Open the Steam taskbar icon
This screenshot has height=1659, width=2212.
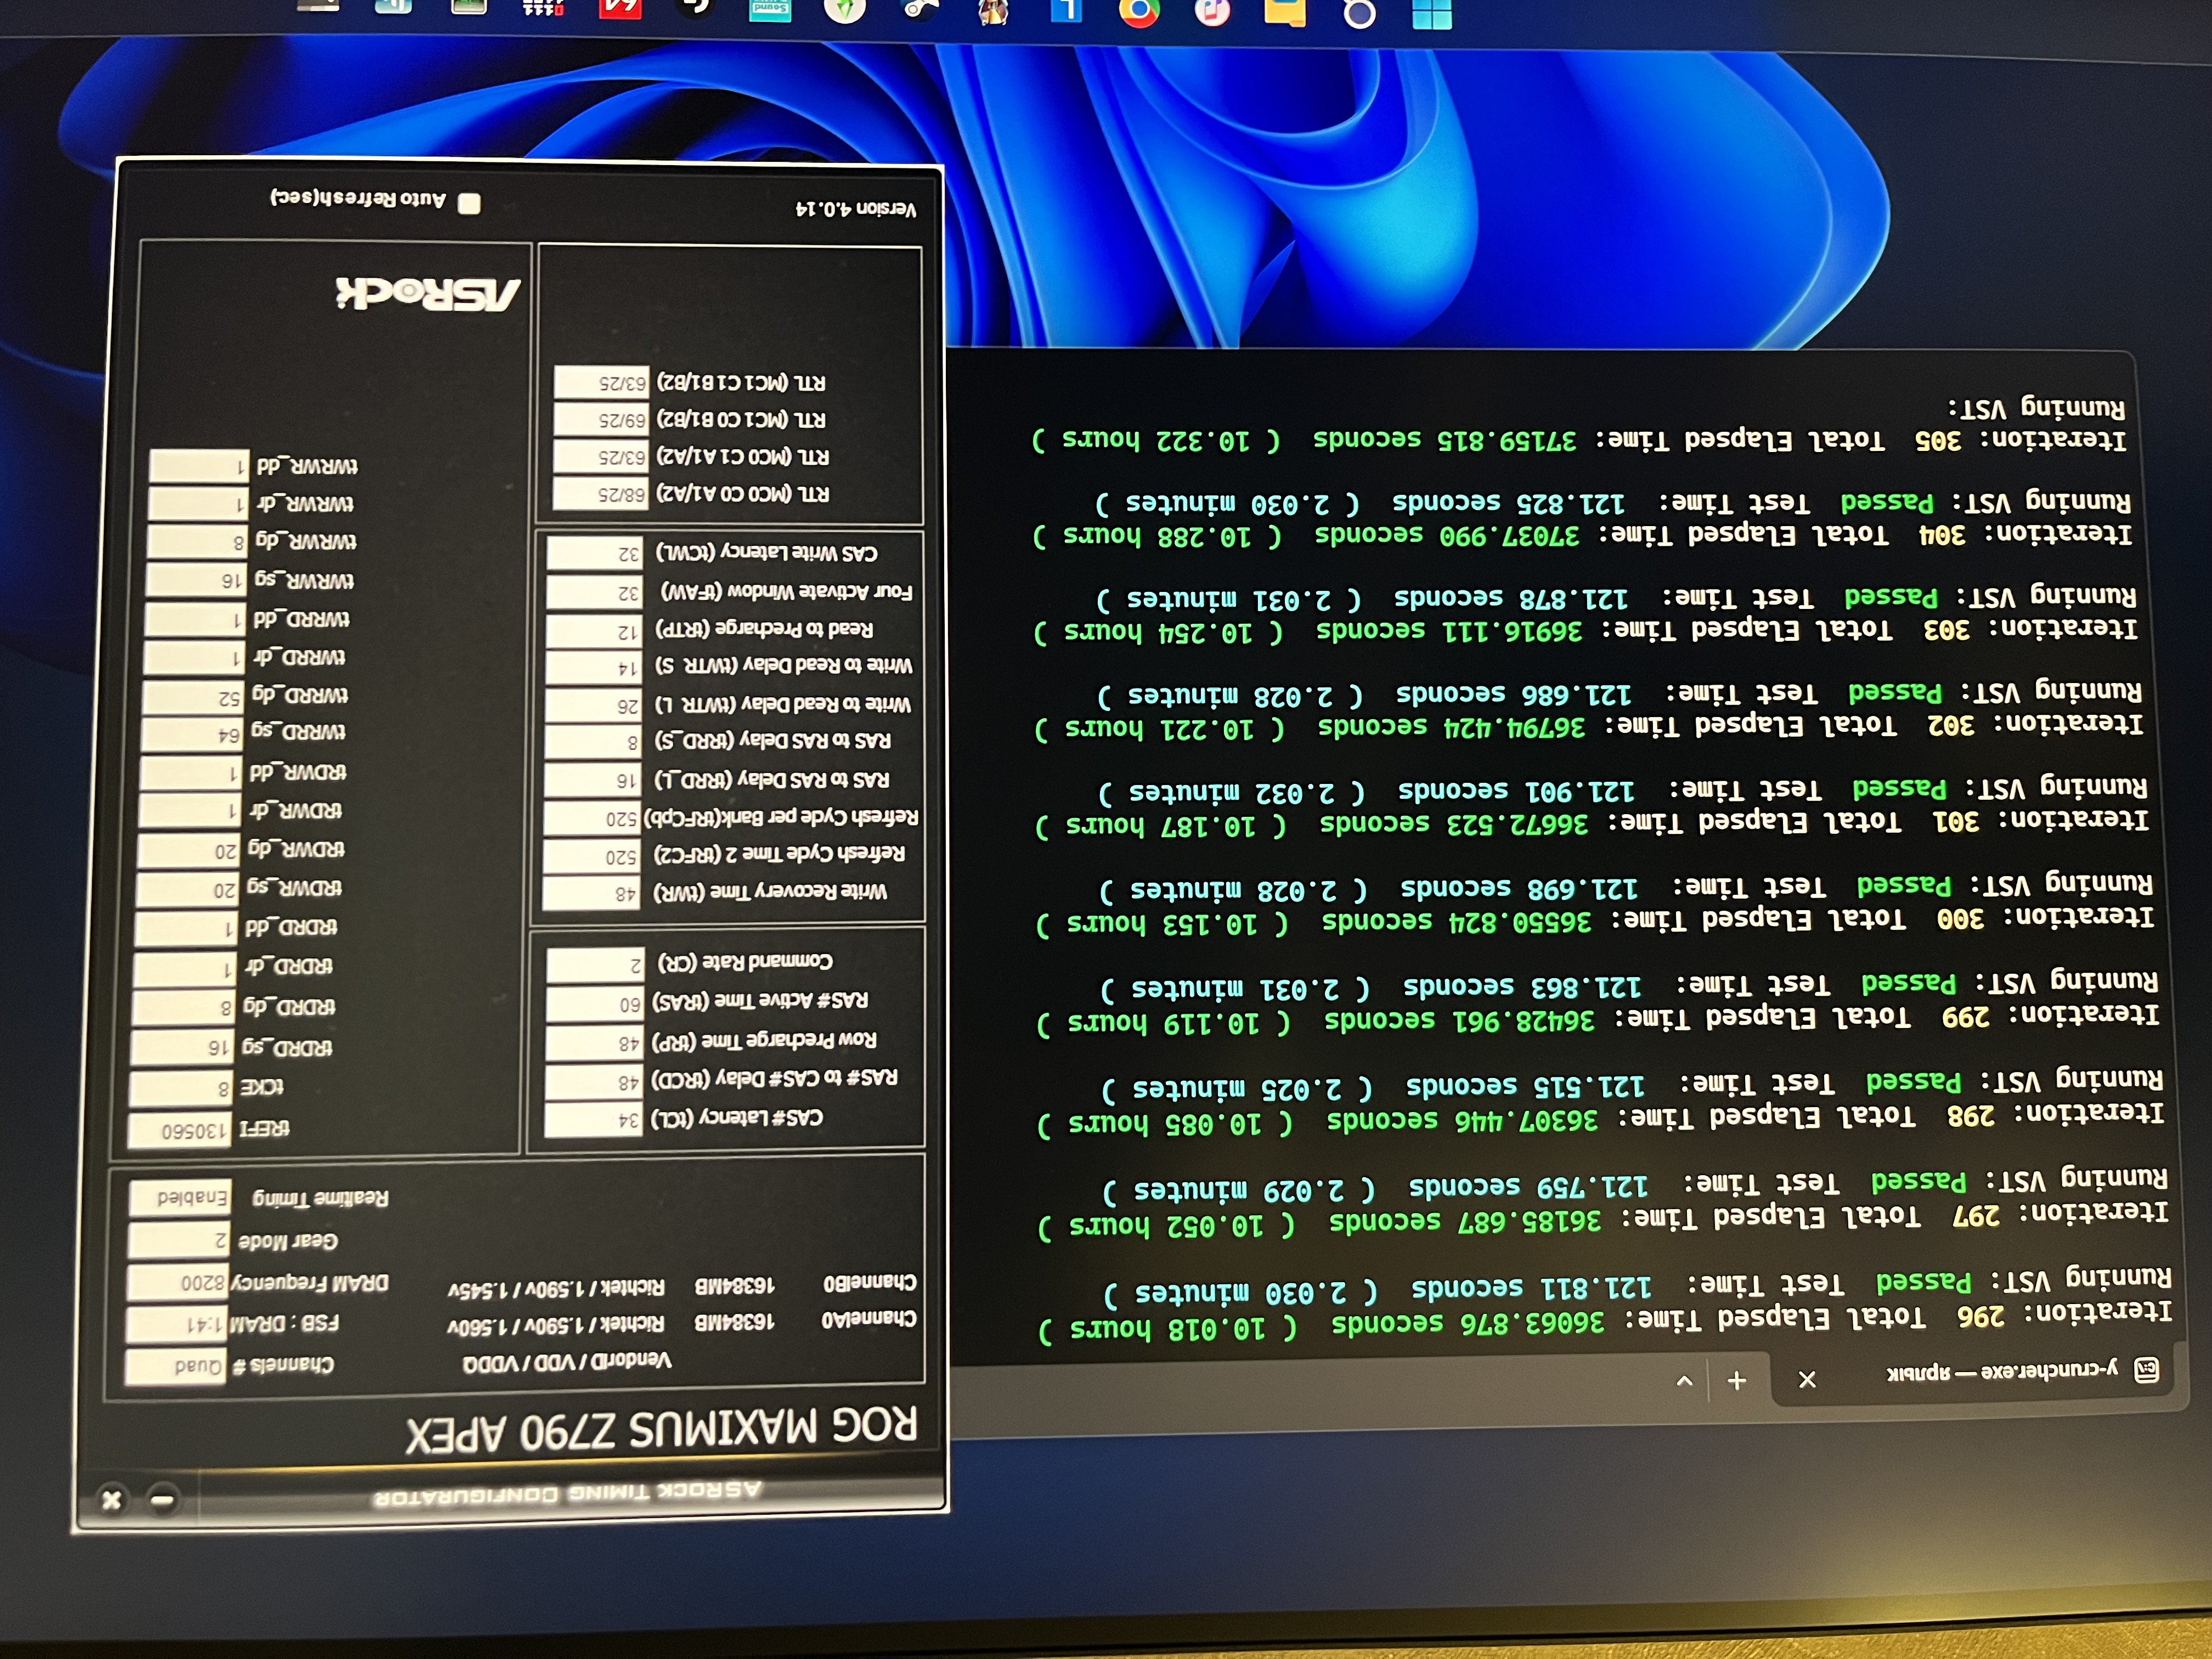[920, 10]
